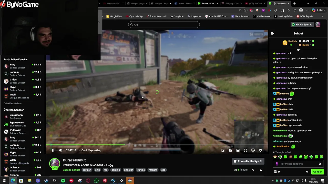Select the Turkish tag

click(x=87, y=170)
